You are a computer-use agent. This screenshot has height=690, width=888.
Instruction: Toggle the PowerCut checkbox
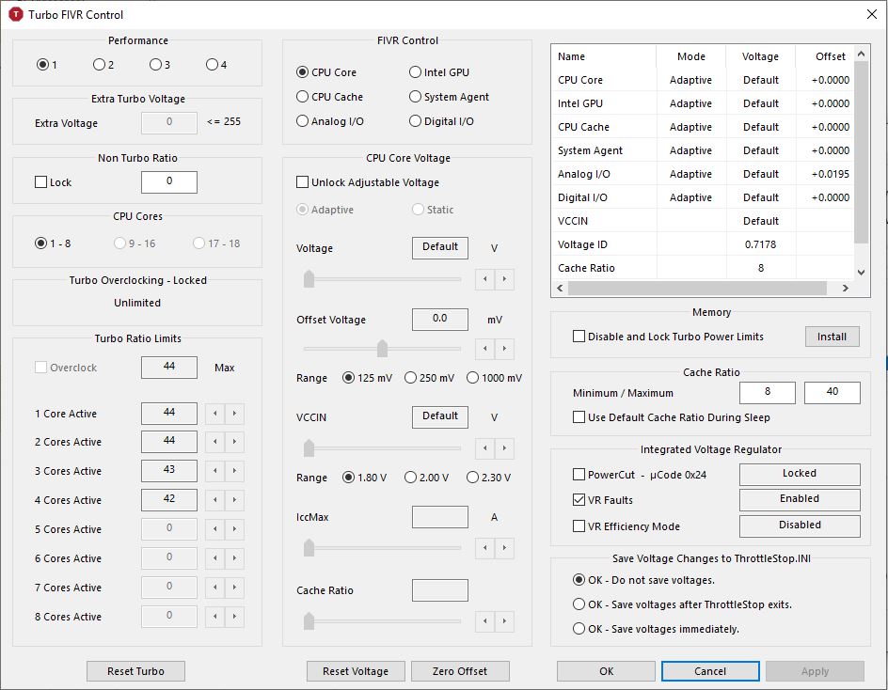pos(579,475)
